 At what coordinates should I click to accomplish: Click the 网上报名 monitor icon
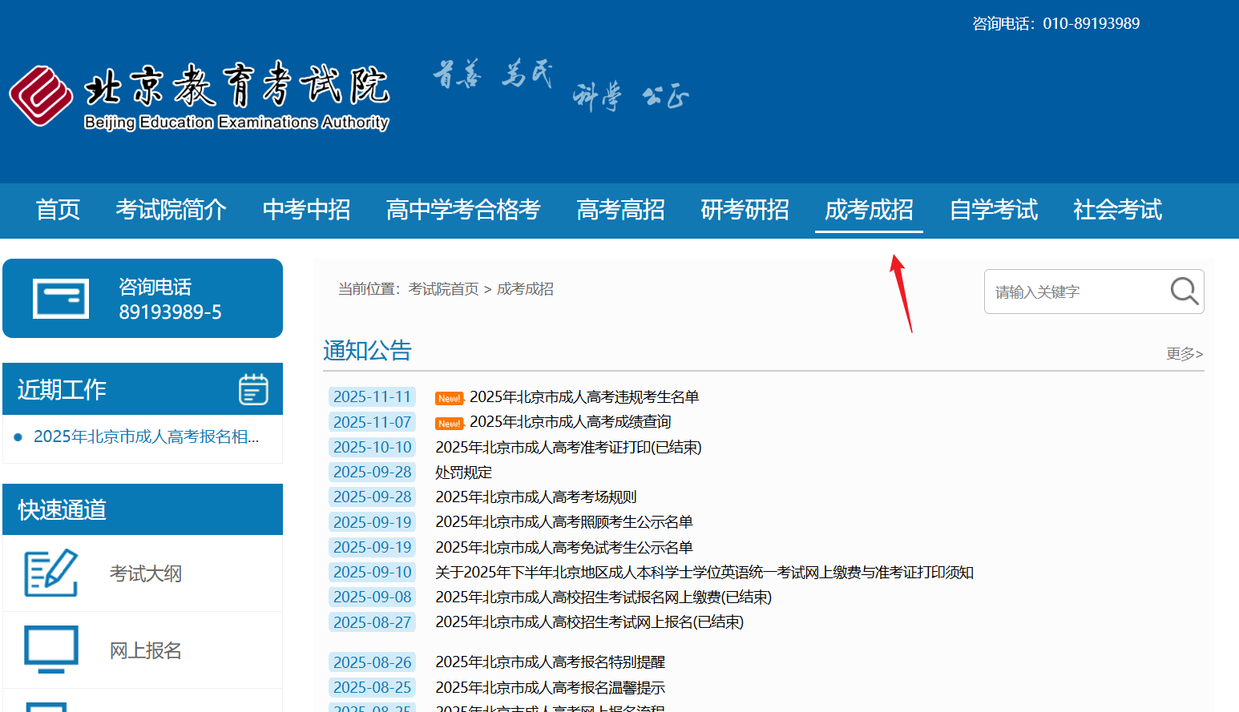pyautogui.click(x=50, y=650)
